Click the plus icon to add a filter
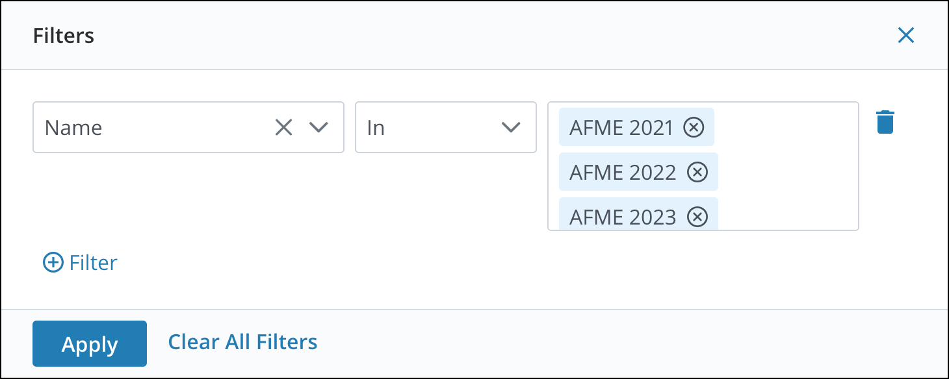Image resolution: width=949 pixels, height=379 pixels. click(x=51, y=262)
